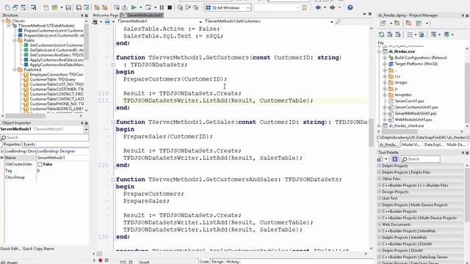Collapse the GetCustomersAndSales function fold
Image resolution: width=470 pixels, height=264 pixels.
point(113,180)
